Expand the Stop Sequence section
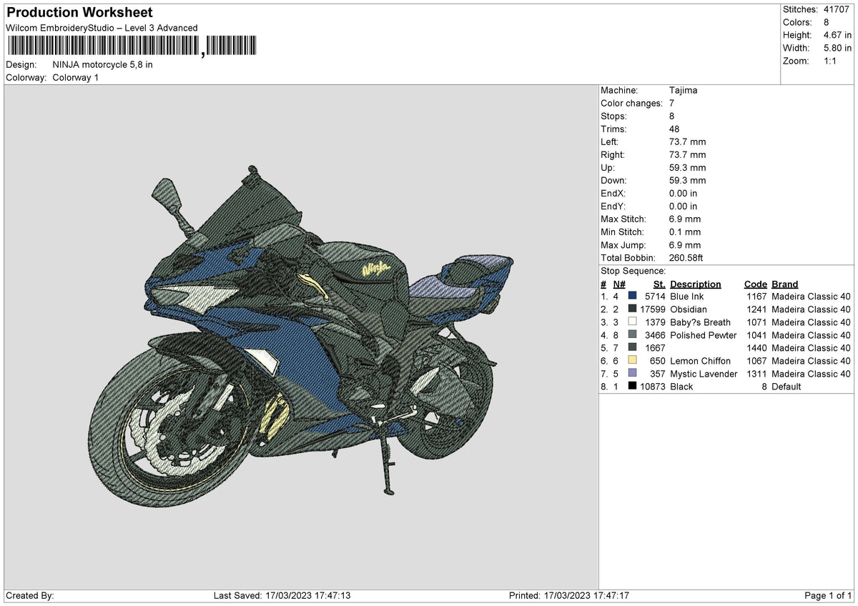Screen dimensions: 858x606 632,271
